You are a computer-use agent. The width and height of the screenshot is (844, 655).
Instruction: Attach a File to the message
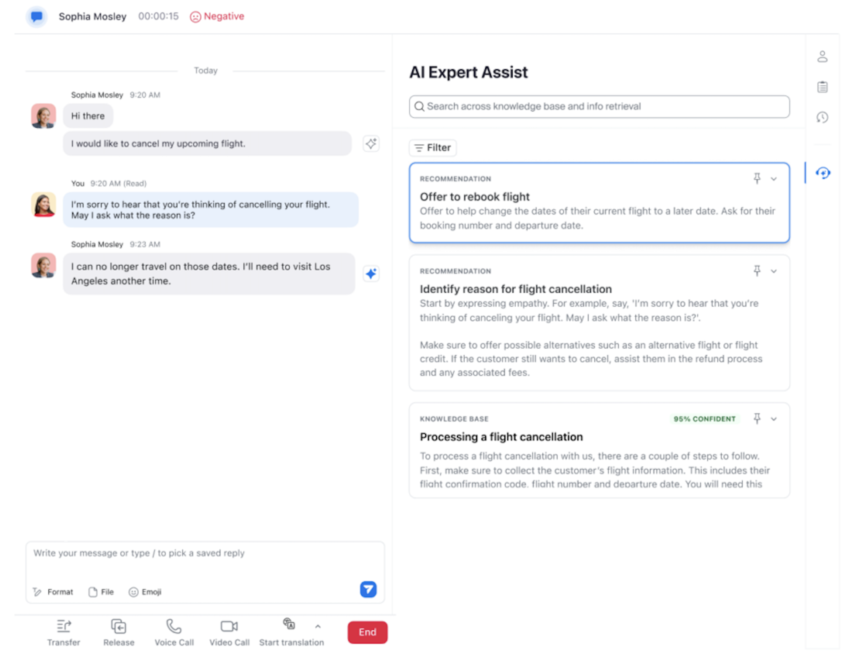pyautogui.click(x=101, y=592)
